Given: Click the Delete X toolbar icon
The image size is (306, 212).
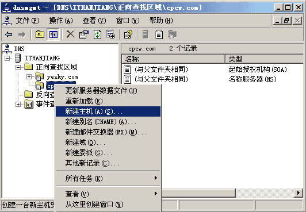Looking at the screenshot, I should coord(70,34).
